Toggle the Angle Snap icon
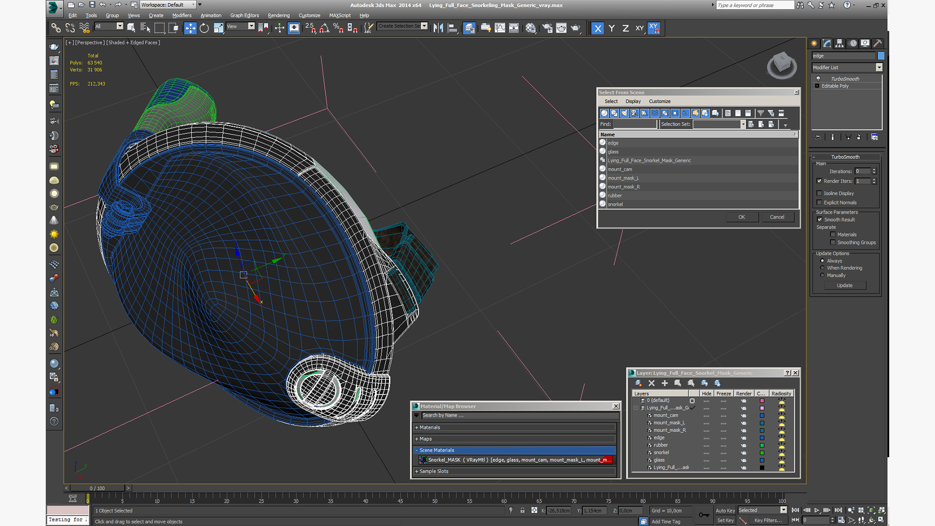The image size is (935, 526). pos(324,28)
